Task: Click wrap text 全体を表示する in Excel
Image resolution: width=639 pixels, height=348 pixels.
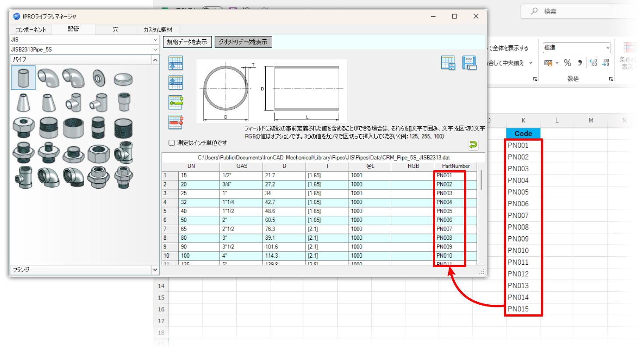Action: click(508, 48)
